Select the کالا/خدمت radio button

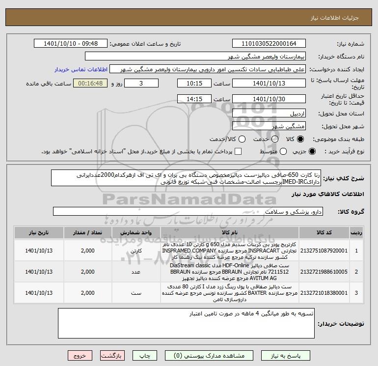(242, 139)
